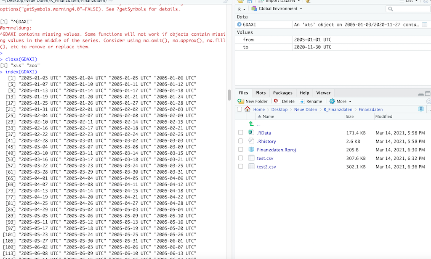Click the environment search field
431x259 pixels.
click(x=407, y=9)
